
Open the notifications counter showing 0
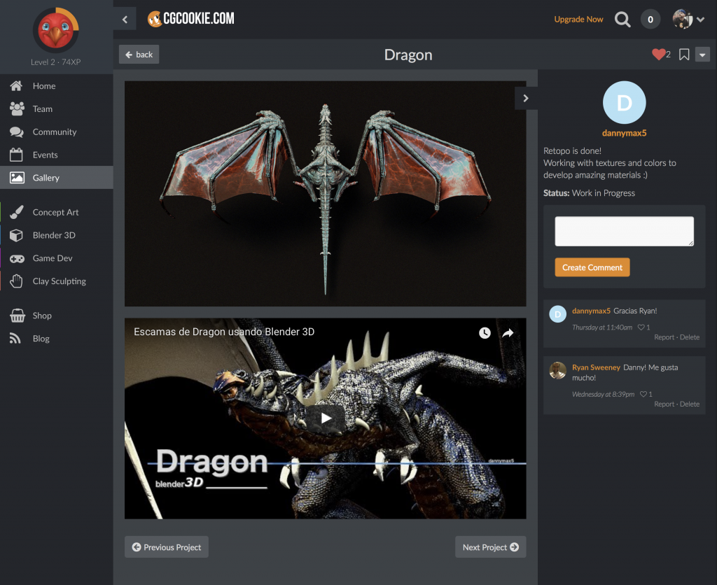pyautogui.click(x=650, y=19)
